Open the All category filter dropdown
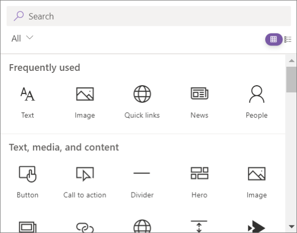The height and width of the screenshot is (233, 297). (22, 38)
